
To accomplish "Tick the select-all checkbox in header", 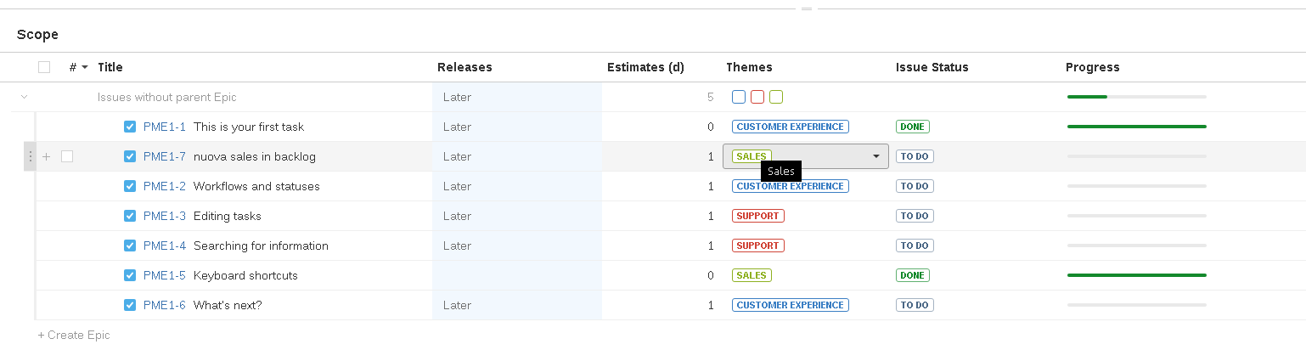I will (x=44, y=67).
